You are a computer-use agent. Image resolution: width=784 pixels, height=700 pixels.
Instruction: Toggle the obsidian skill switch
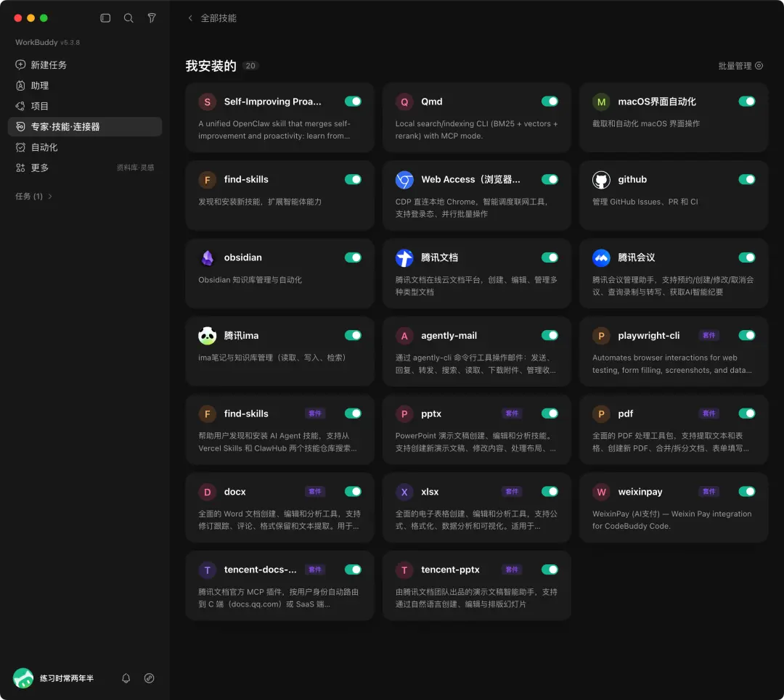[x=353, y=258]
